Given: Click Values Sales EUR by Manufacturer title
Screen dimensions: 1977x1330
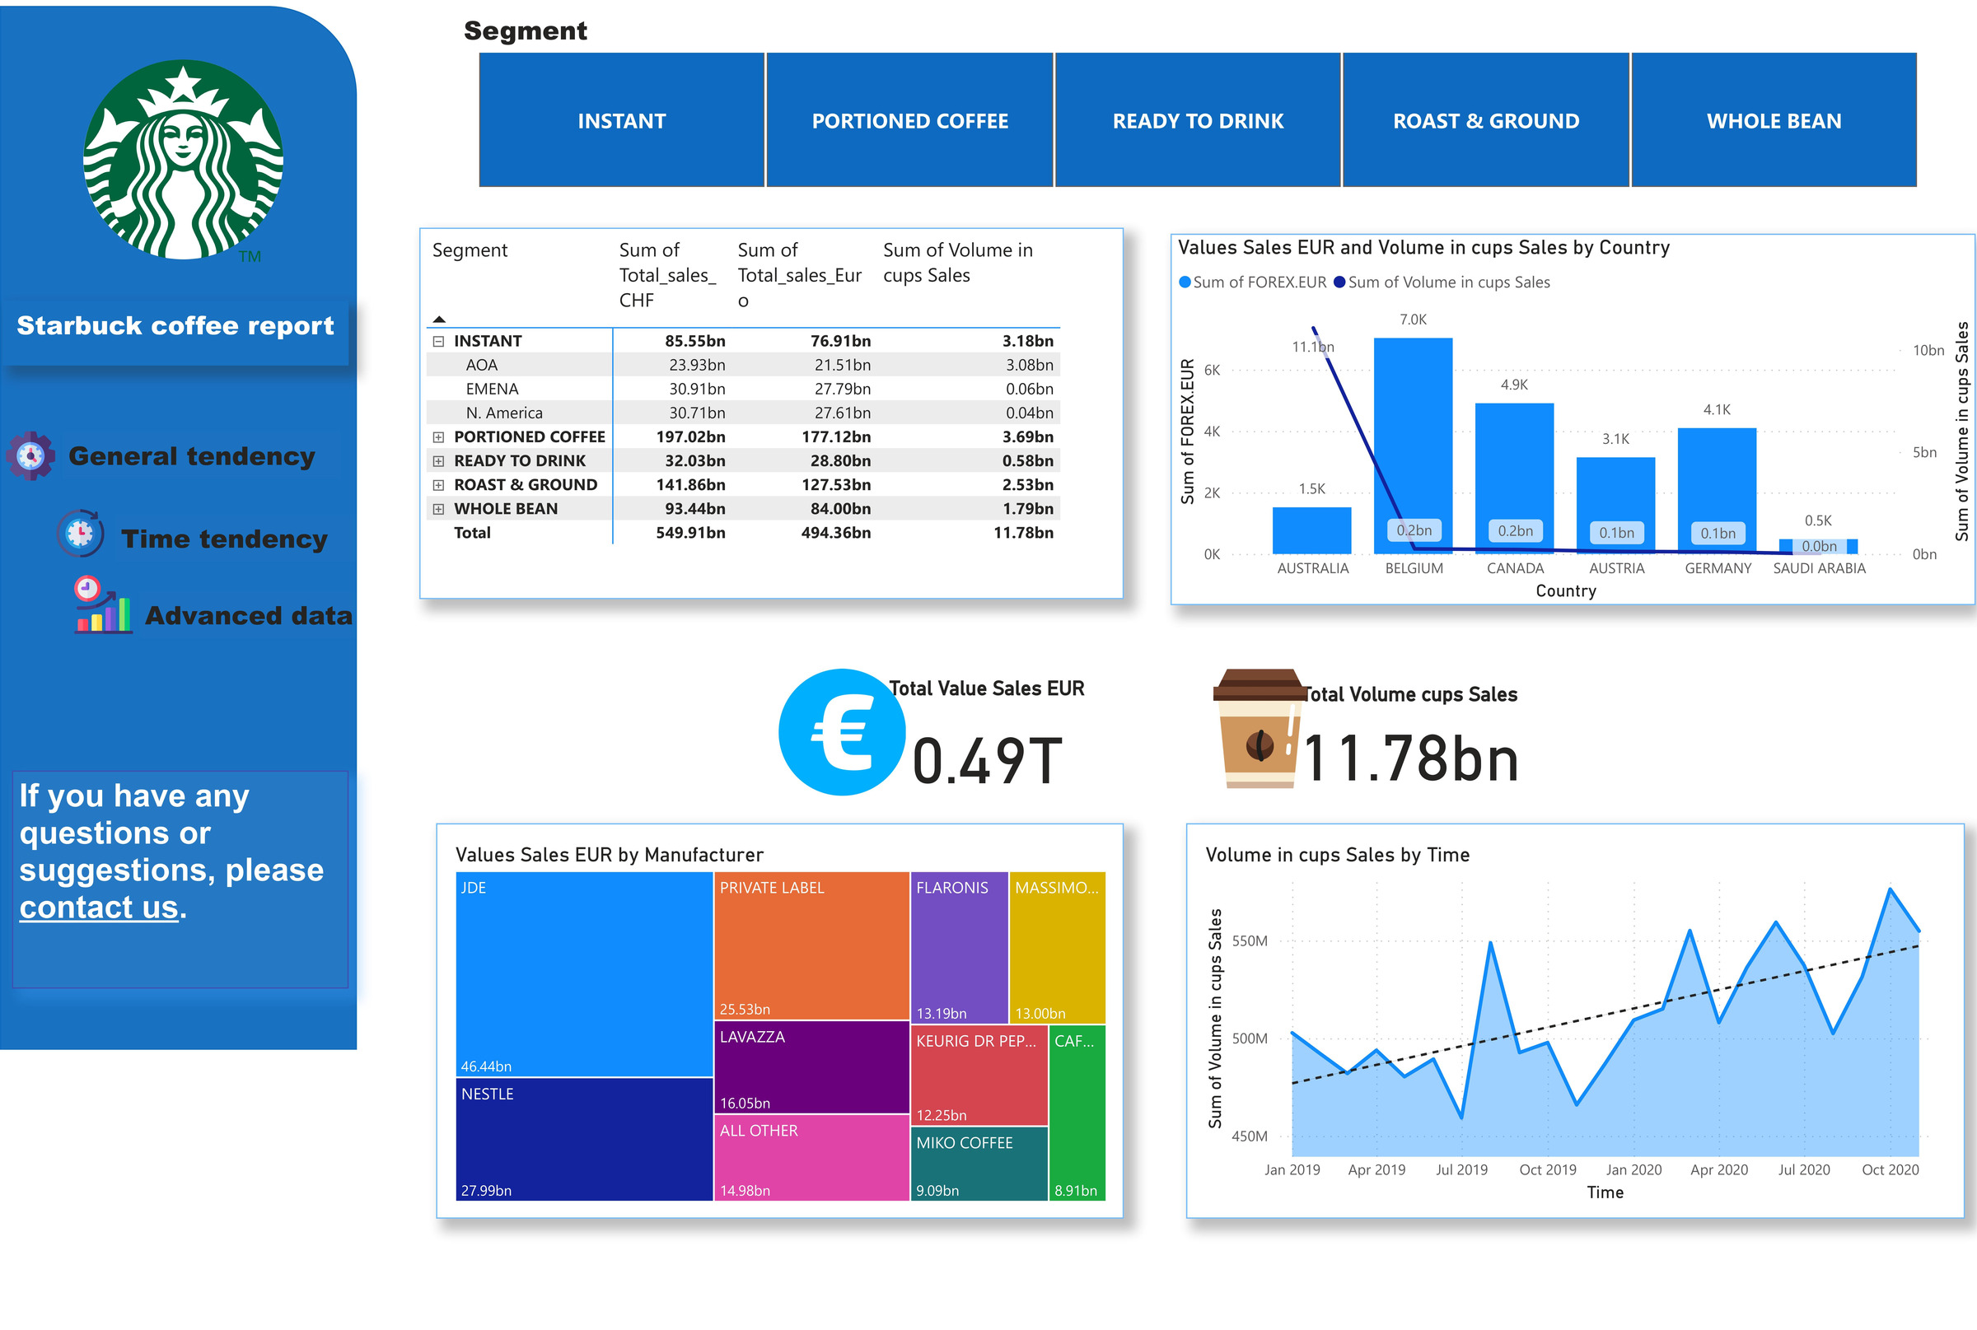Looking at the screenshot, I should click(x=610, y=855).
